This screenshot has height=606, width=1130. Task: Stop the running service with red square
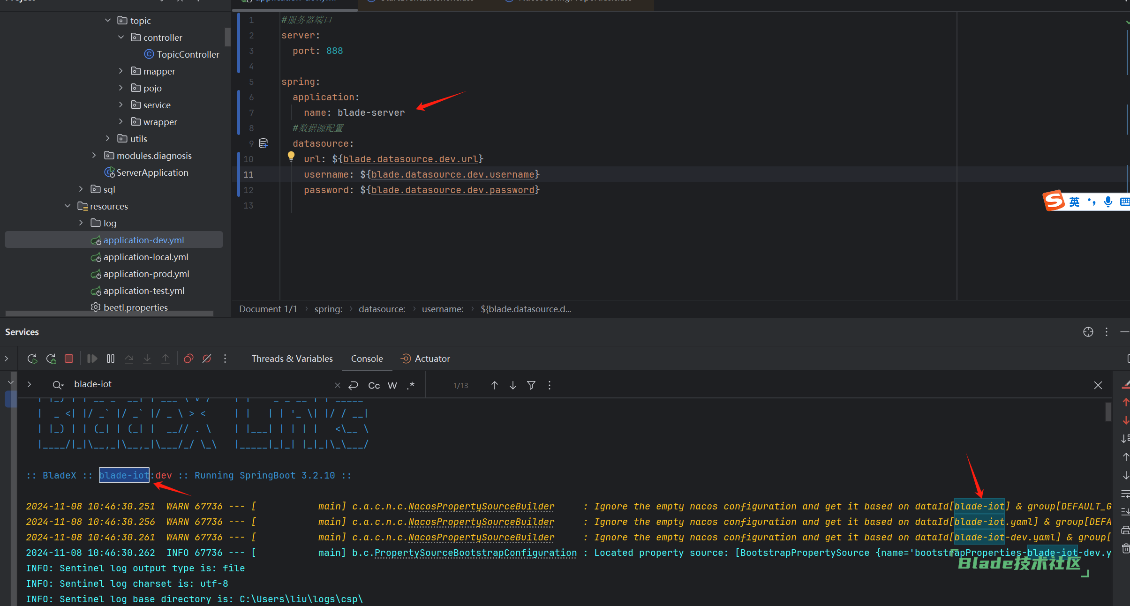[69, 359]
